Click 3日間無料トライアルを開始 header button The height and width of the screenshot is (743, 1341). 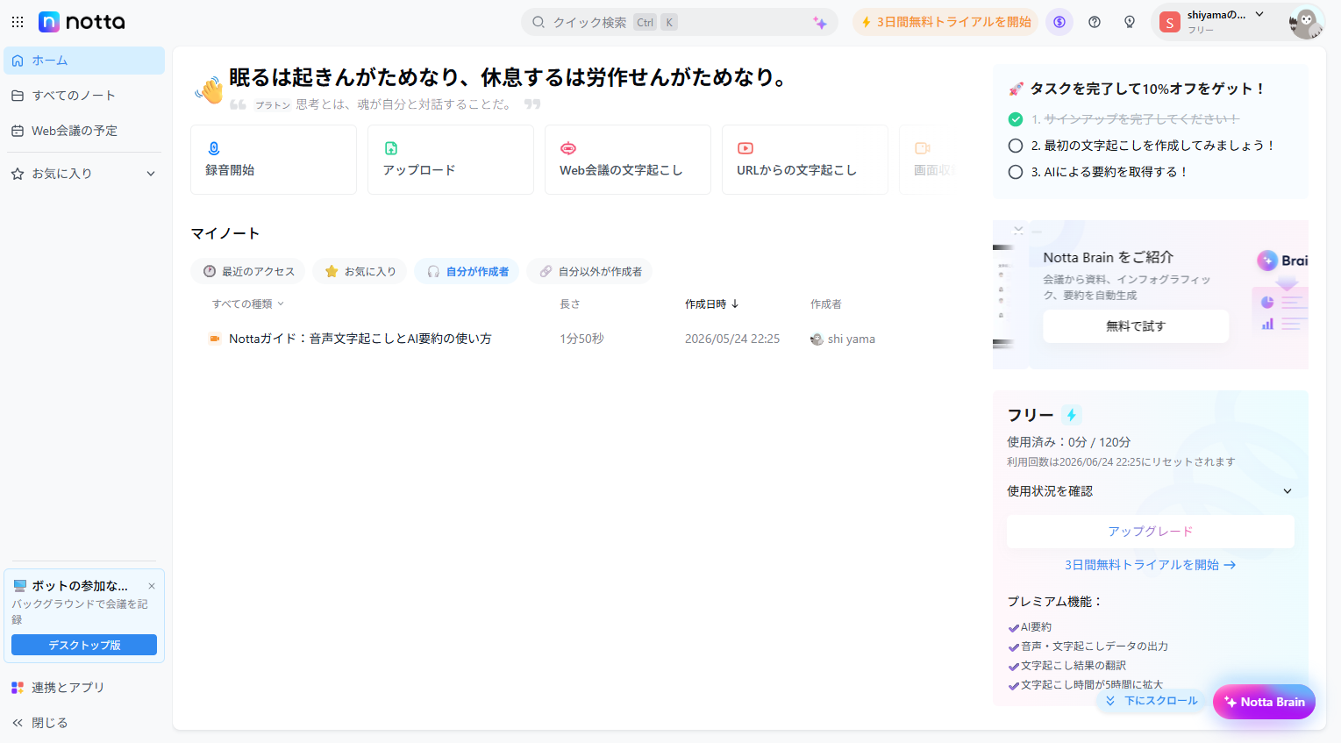coord(945,22)
